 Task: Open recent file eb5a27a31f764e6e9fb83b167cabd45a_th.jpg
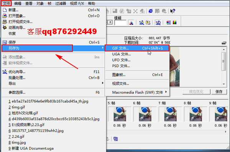tap(53, 101)
